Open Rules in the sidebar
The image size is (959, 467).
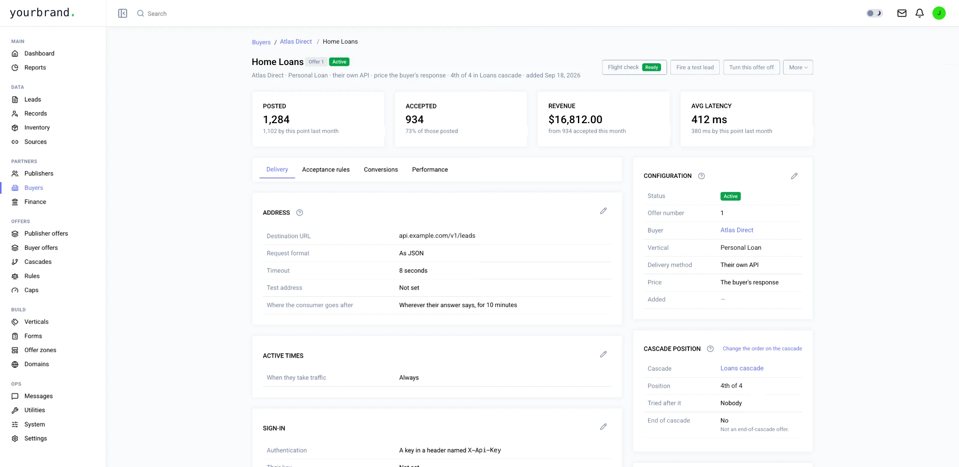tap(32, 276)
